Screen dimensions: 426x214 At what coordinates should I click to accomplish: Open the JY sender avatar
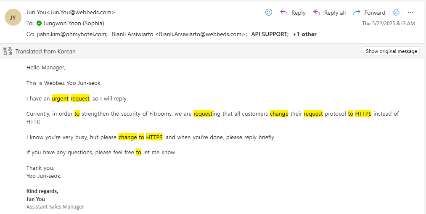click(x=13, y=17)
